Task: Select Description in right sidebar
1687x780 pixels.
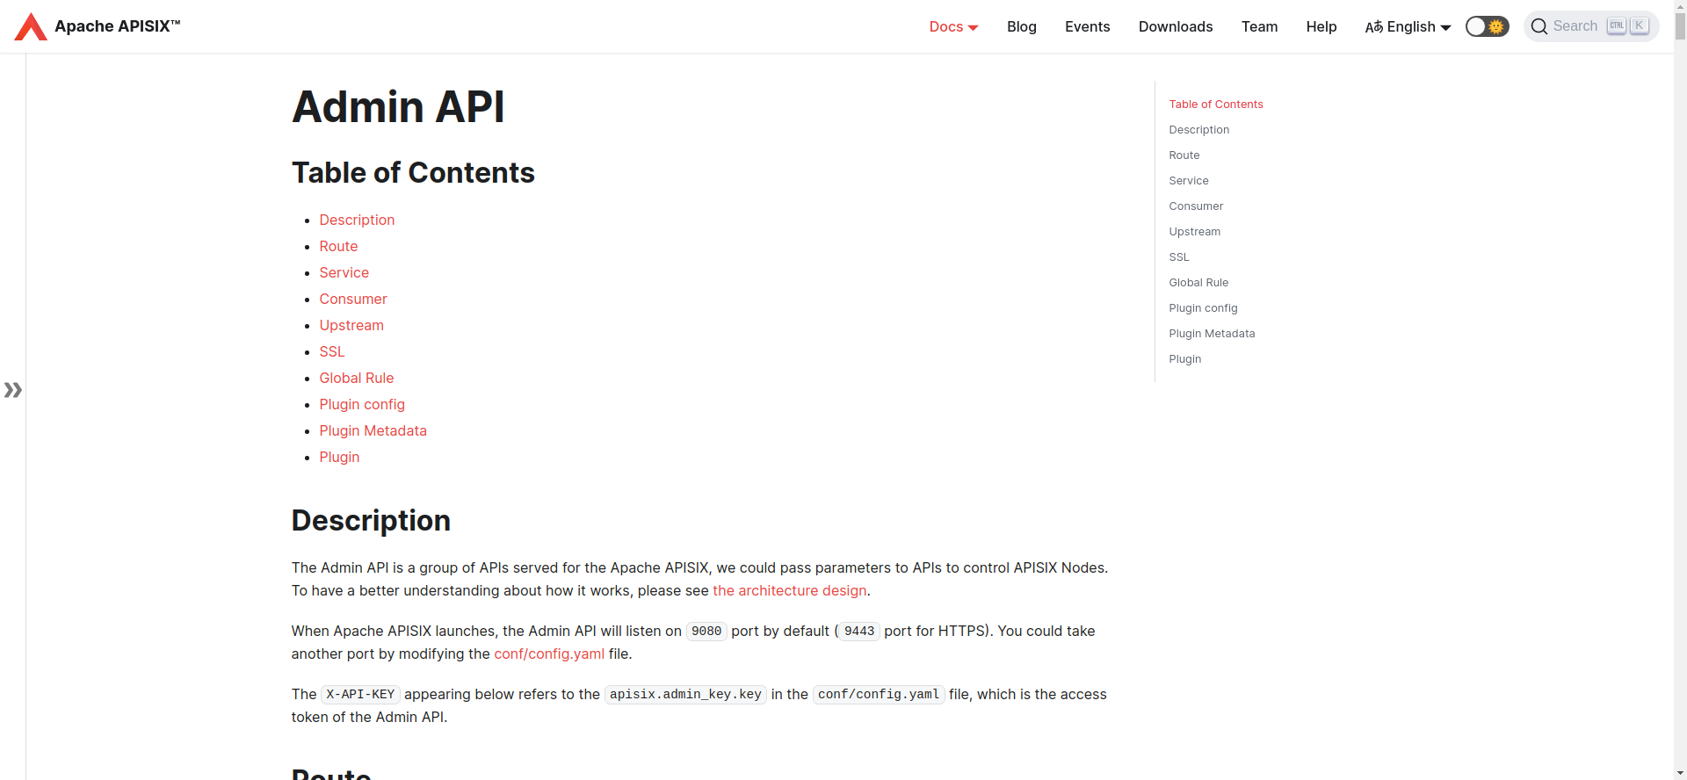Action: click(x=1198, y=129)
